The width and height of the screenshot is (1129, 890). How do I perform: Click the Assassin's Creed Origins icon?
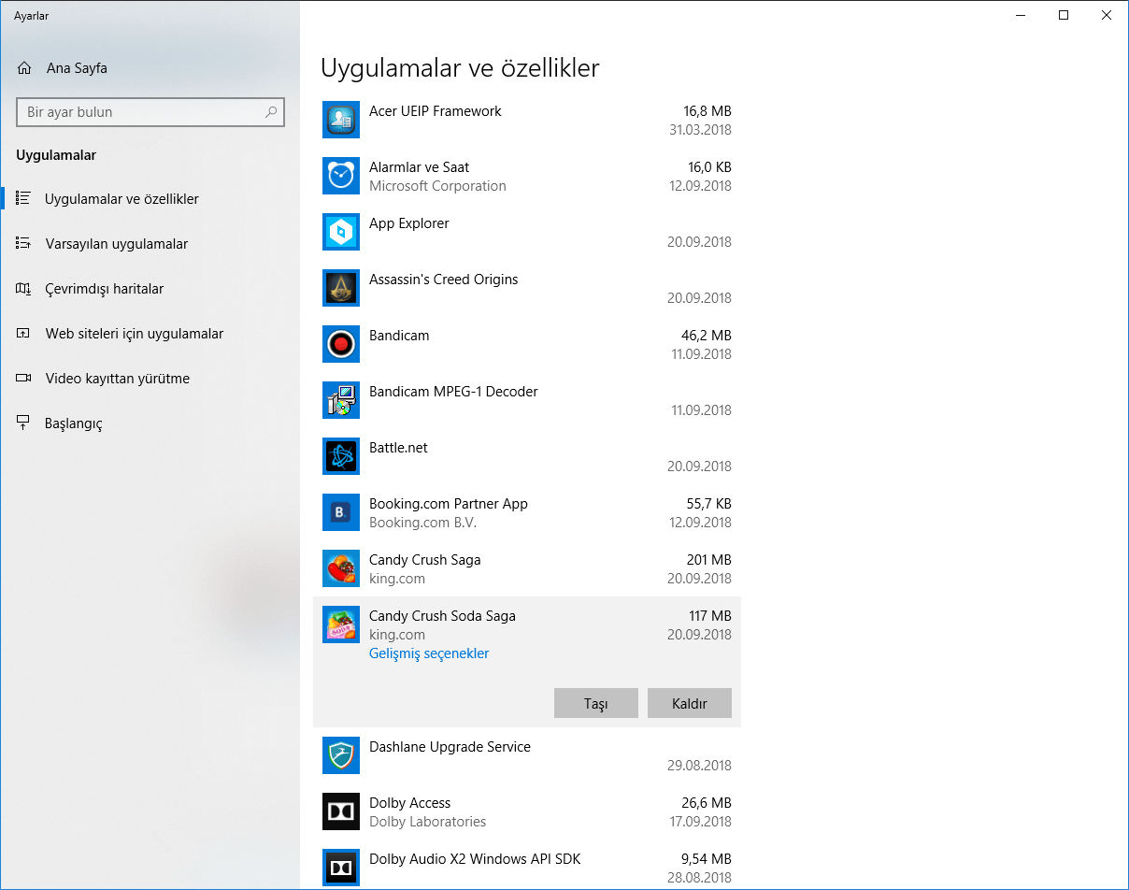tap(341, 288)
